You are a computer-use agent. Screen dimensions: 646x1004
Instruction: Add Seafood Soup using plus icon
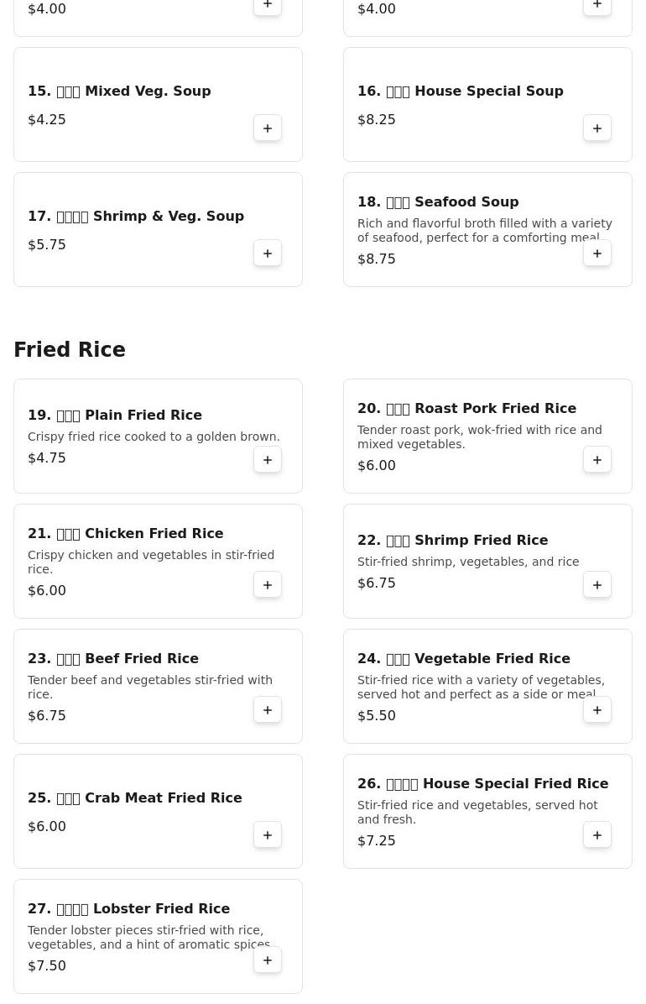coord(597,254)
